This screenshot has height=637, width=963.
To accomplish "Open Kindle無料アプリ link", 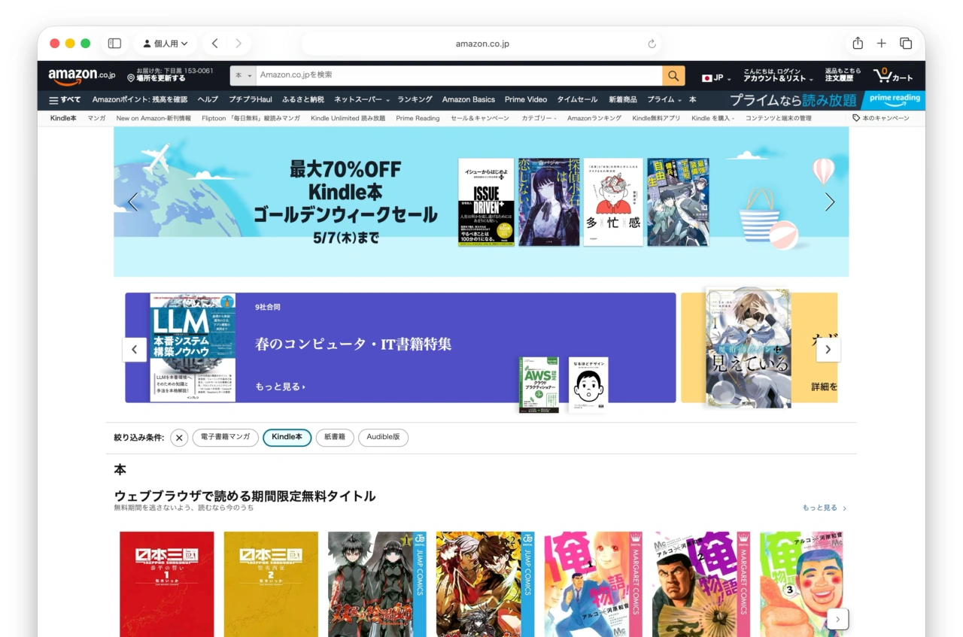I will [656, 118].
